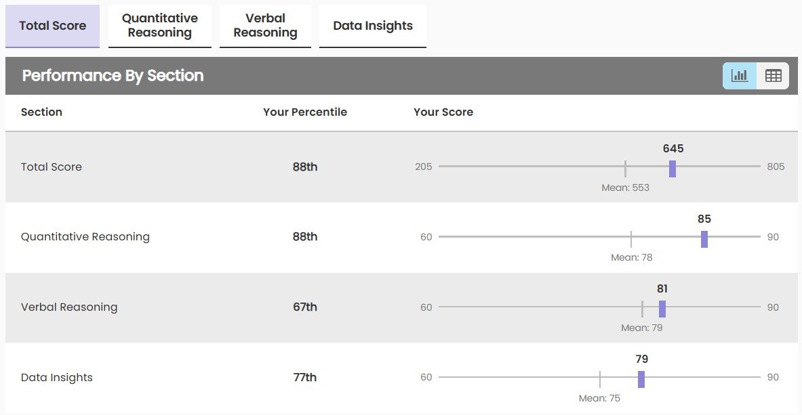Switch to the table view icon
The width and height of the screenshot is (802, 415).
tap(774, 76)
